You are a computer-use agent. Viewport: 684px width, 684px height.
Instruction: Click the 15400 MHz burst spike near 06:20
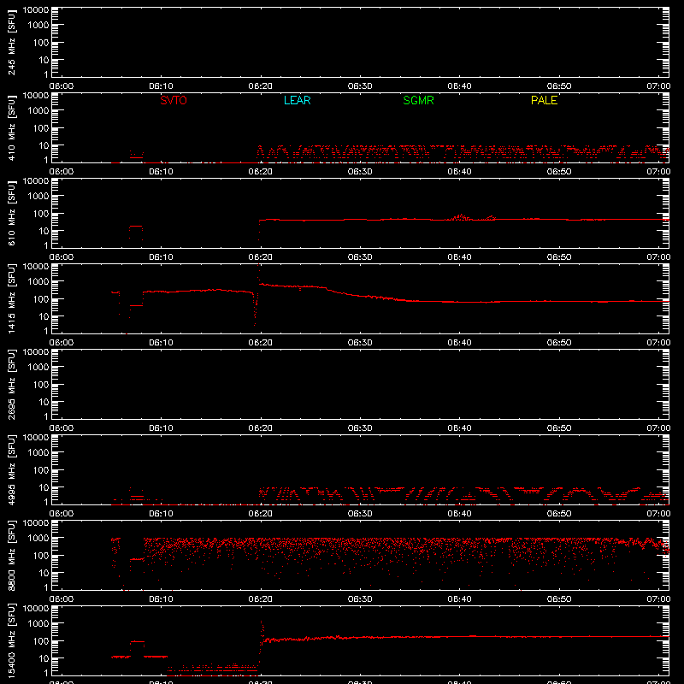click(262, 631)
